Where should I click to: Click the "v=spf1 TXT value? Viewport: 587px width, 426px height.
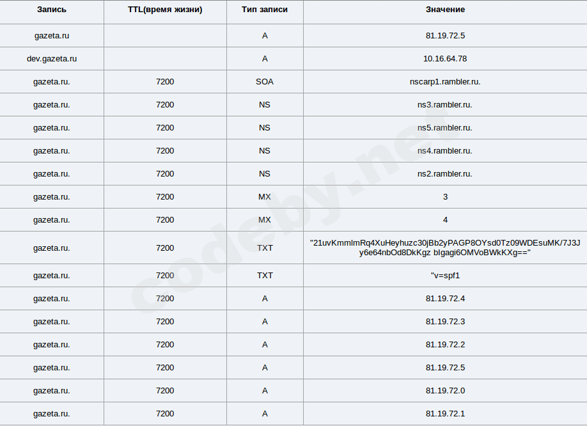coord(445,276)
